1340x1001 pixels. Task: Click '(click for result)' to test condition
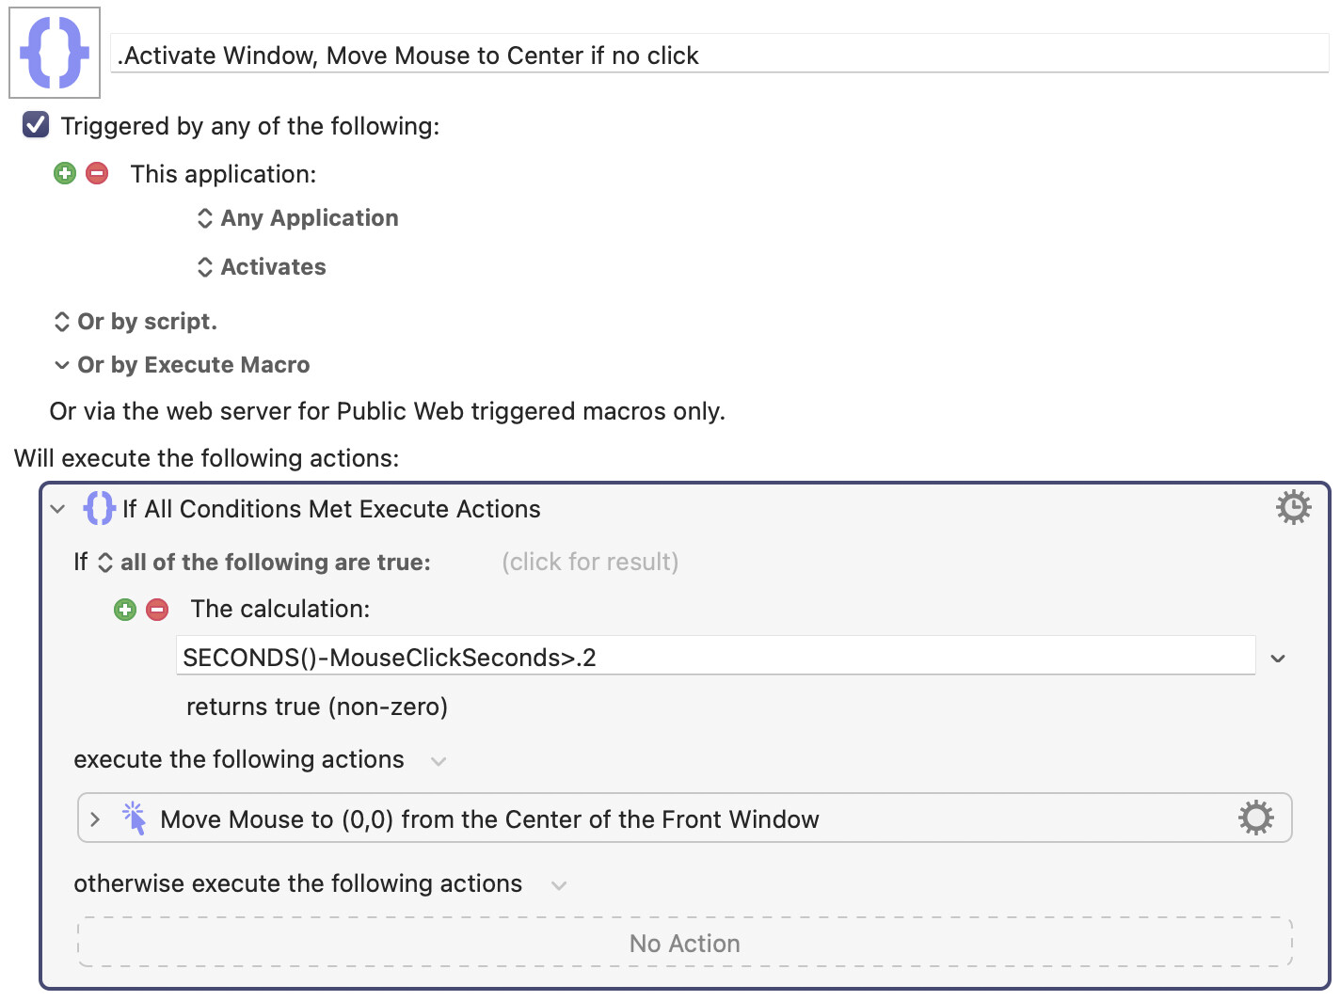[x=590, y=563]
